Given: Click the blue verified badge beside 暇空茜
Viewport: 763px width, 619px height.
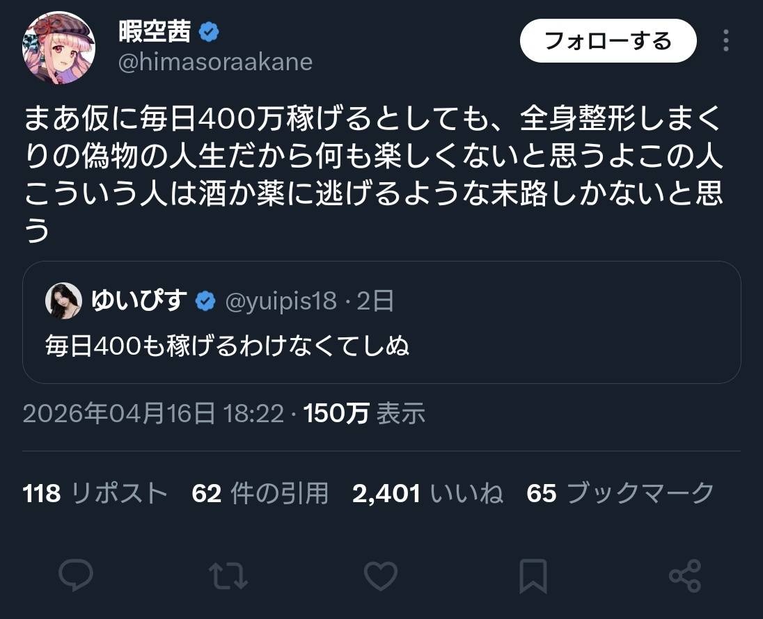Looking at the screenshot, I should [210, 31].
